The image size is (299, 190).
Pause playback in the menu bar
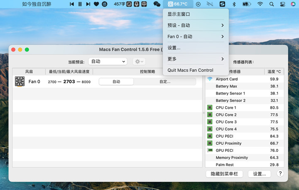click(x=80, y=4)
